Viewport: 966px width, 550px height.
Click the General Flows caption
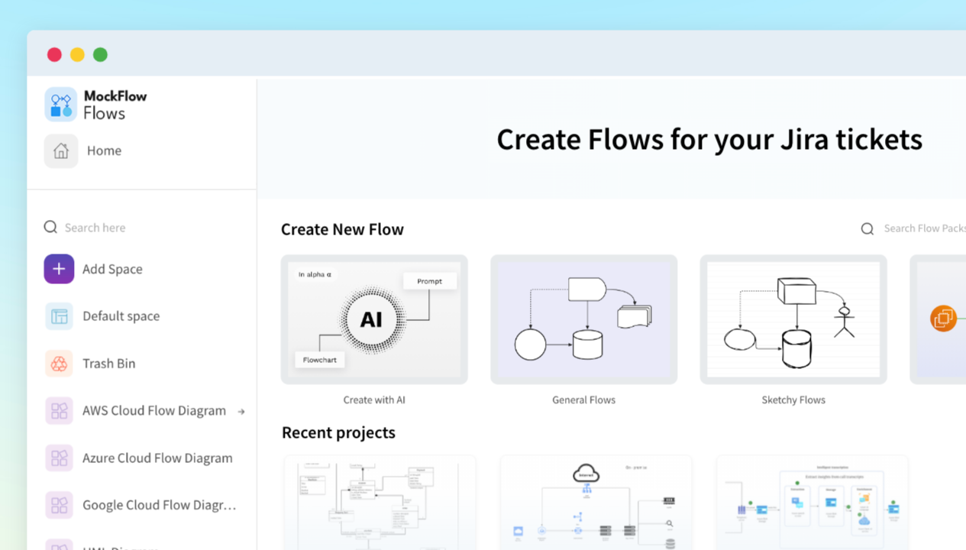point(583,400)
